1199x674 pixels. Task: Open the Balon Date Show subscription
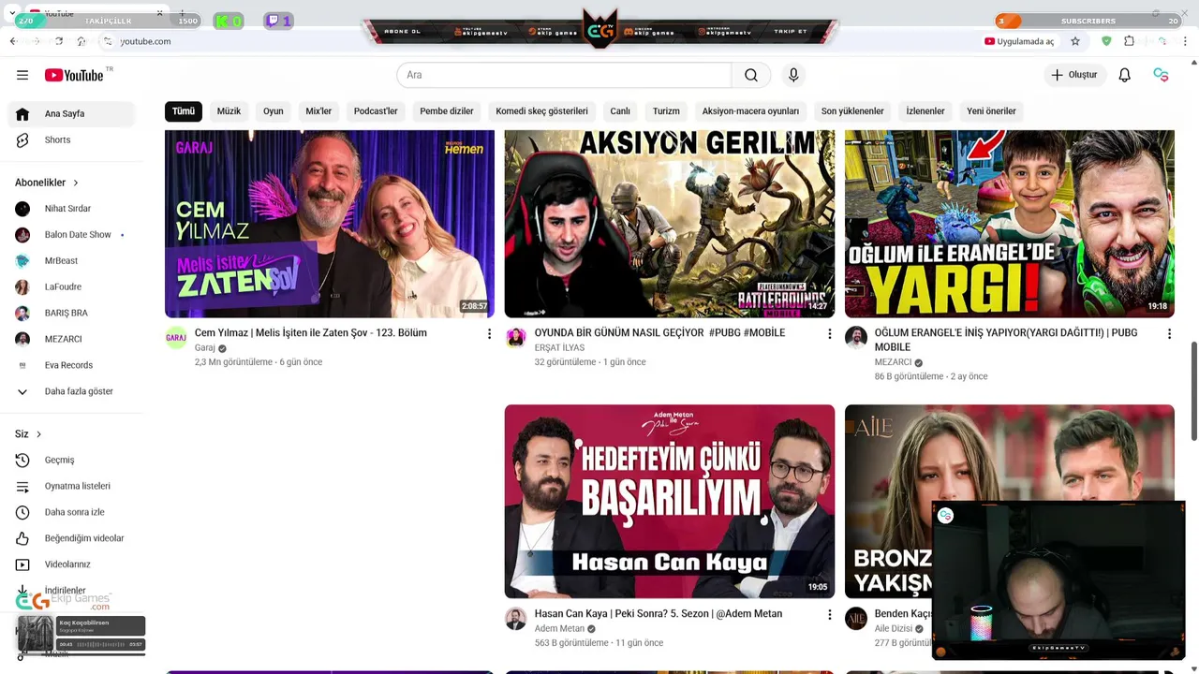72,235
